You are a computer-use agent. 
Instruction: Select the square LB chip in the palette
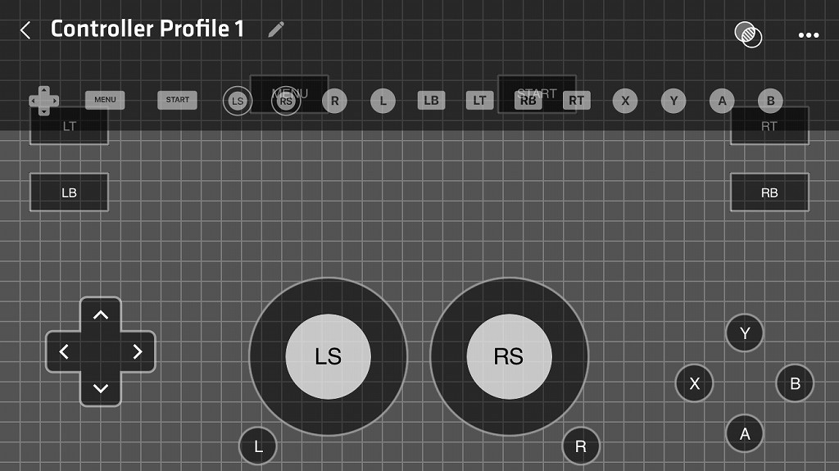[431, 101]
